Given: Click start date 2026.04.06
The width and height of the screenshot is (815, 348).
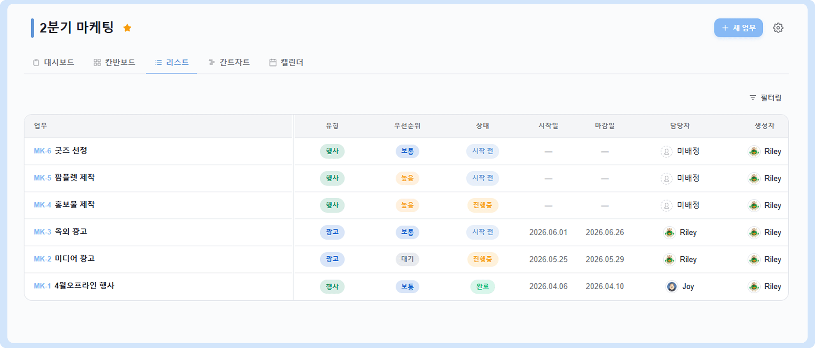Looking at the screenshot, I should (x=548, y=286).
